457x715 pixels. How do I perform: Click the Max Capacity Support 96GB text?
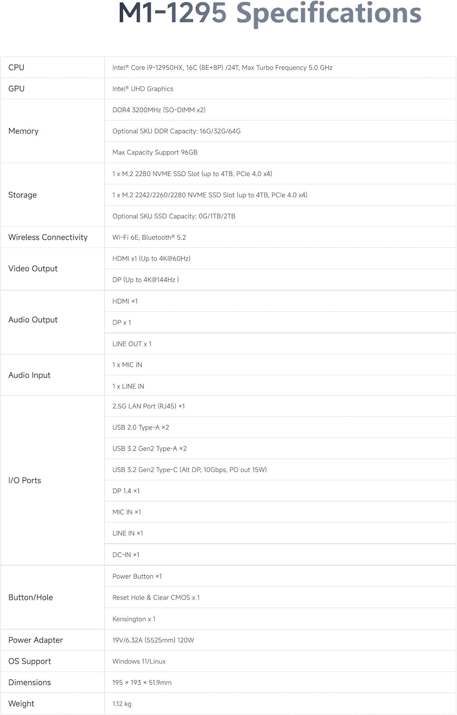(155, 153)
